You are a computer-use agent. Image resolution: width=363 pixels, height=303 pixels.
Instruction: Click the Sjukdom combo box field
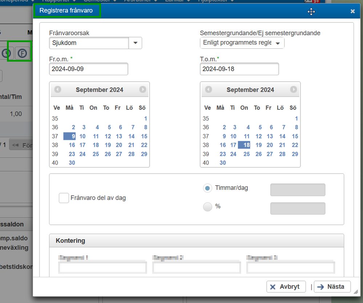click(x=89, y=43)
